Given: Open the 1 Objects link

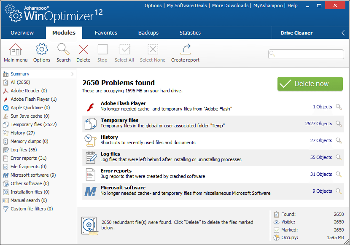Looking at the screenshot, I should coord(322,107).
